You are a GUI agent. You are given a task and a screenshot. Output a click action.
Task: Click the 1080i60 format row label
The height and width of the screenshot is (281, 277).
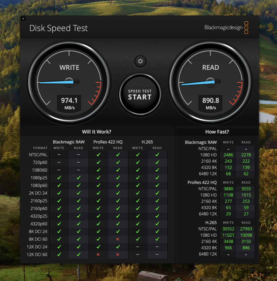(x=40, y=170)
